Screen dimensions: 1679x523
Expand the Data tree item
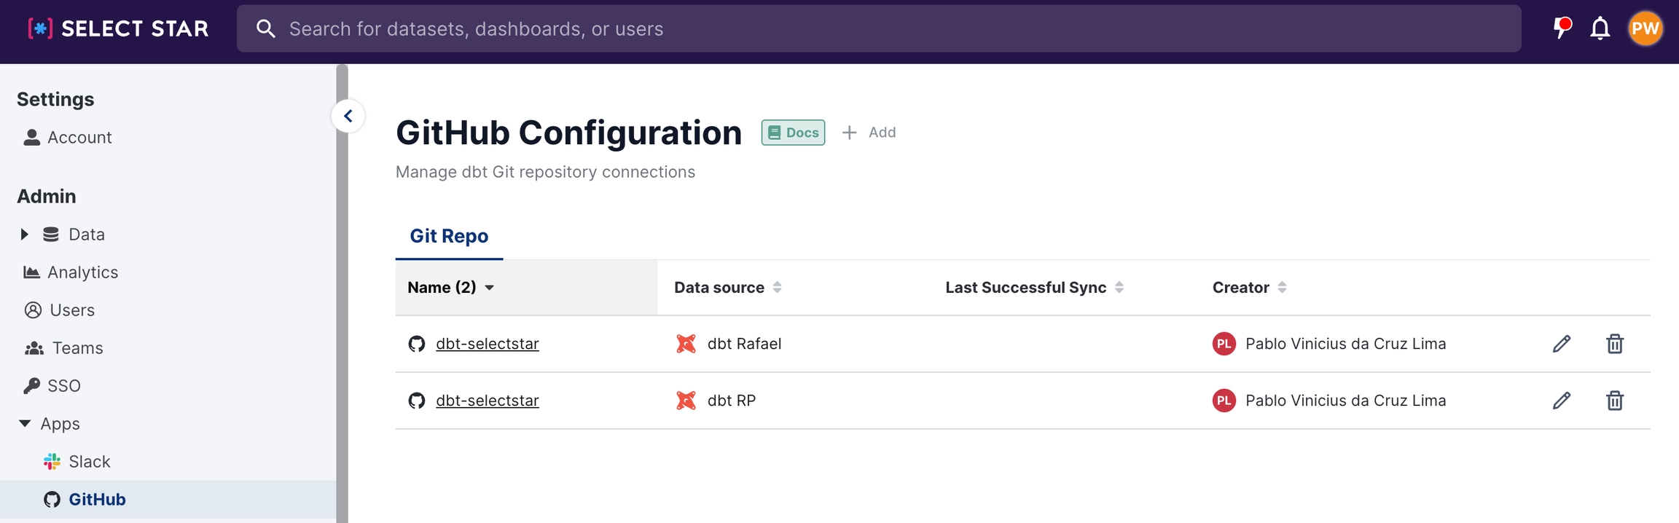point(25,235)
